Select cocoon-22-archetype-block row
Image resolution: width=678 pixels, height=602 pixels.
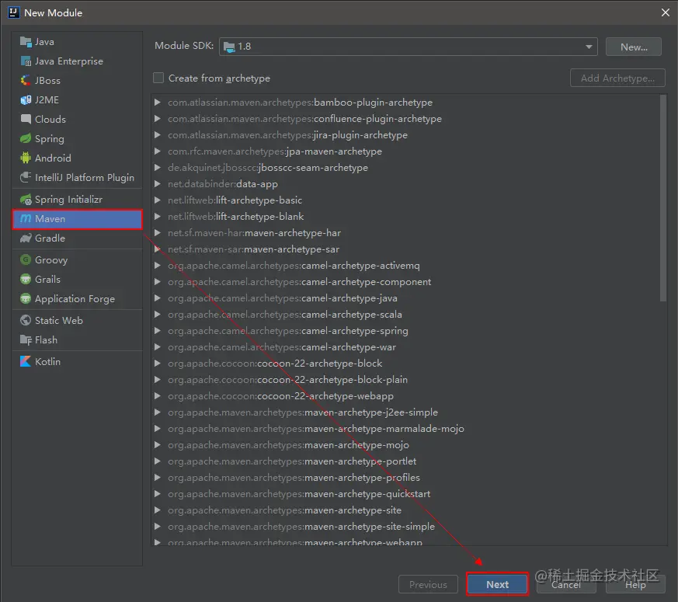tap(406, 364)
